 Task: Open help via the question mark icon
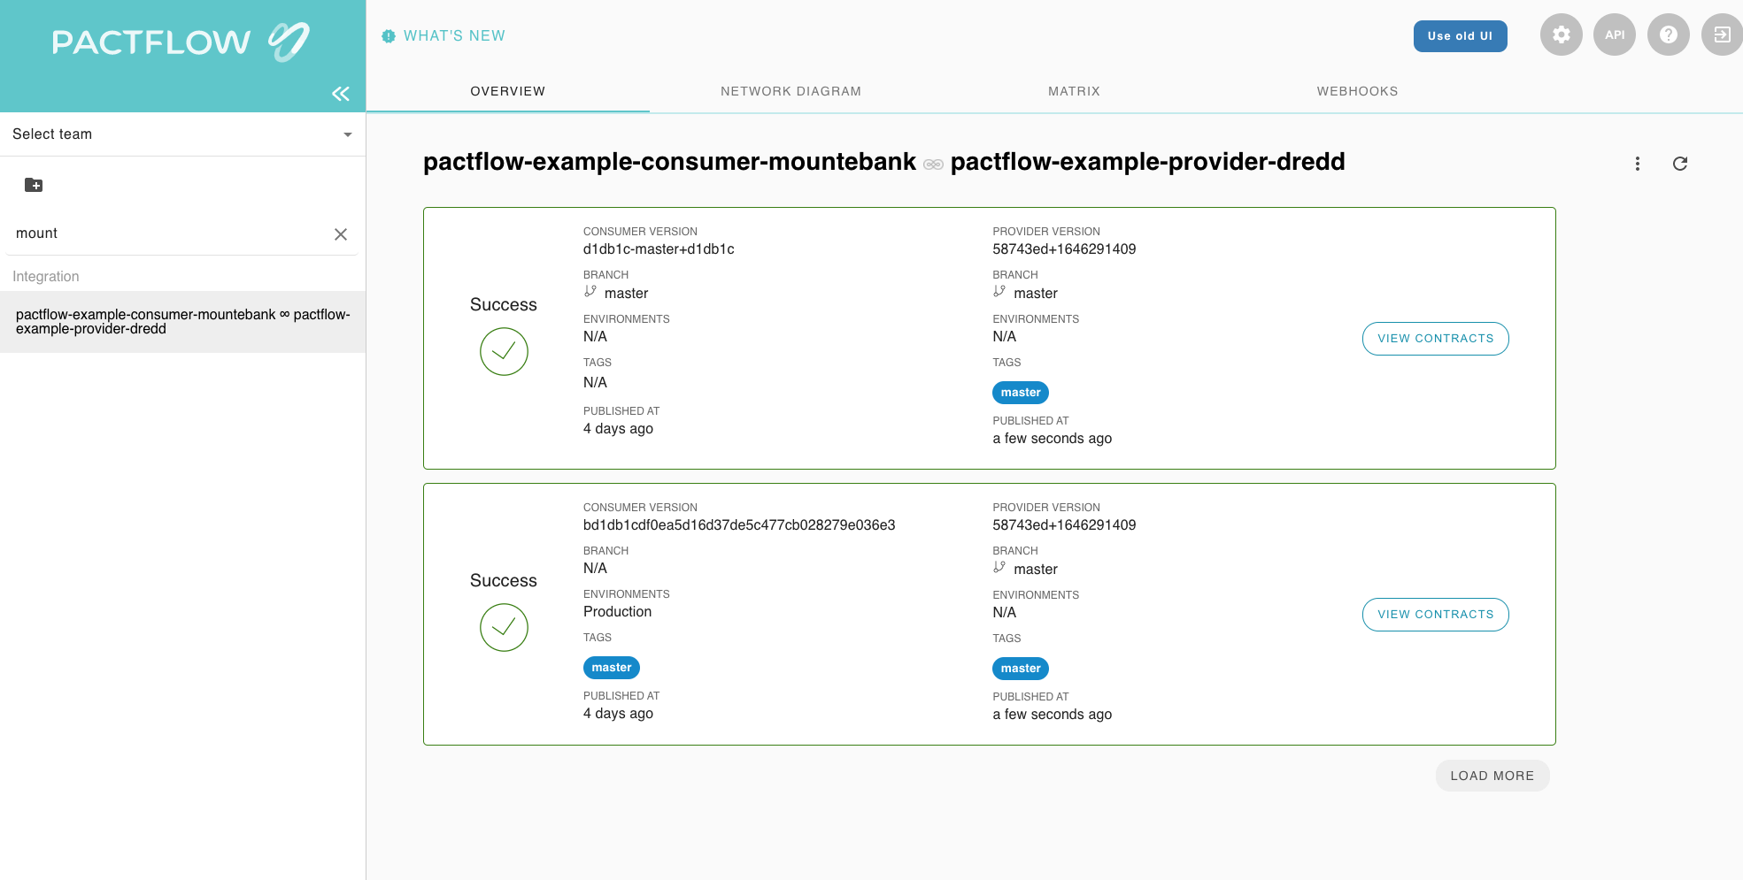(1668, 34)
